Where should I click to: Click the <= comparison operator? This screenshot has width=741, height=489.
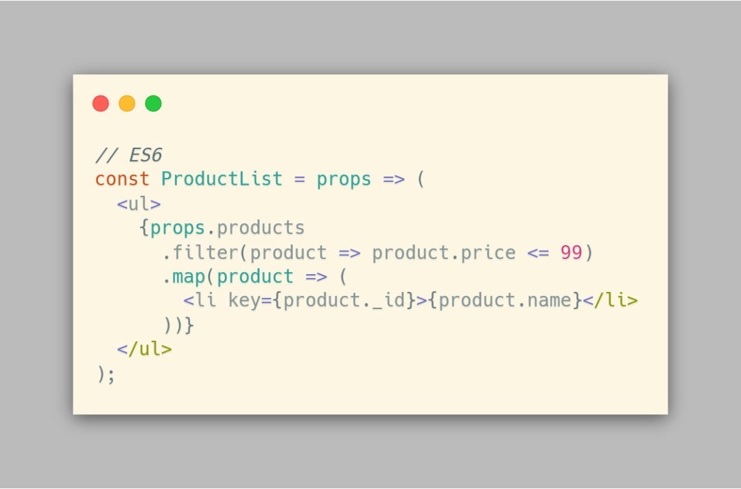539,253
